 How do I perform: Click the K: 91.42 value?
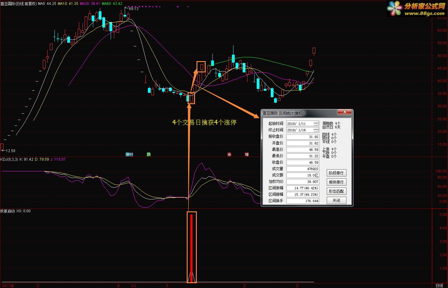26,159
